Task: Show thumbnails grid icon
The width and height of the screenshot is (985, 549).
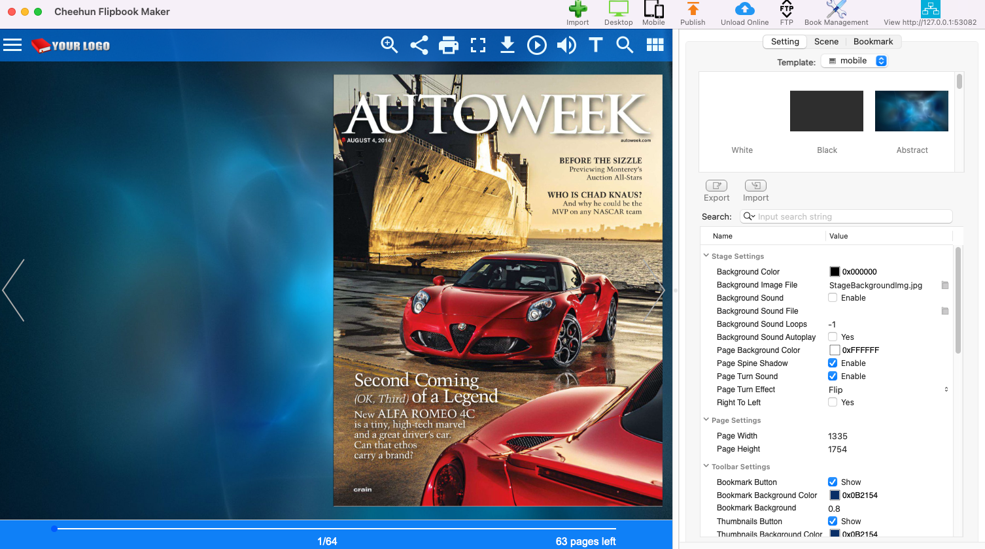Action: 655,45
